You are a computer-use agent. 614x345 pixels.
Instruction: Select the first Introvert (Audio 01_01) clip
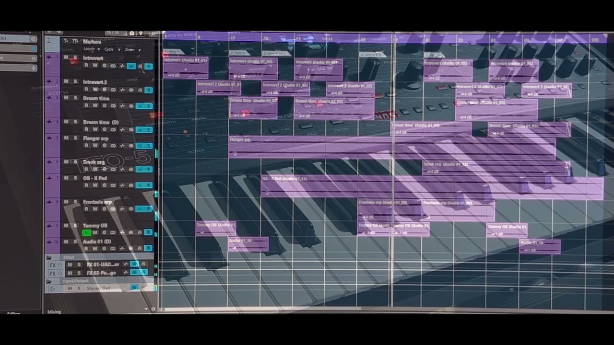coord(186,68)
